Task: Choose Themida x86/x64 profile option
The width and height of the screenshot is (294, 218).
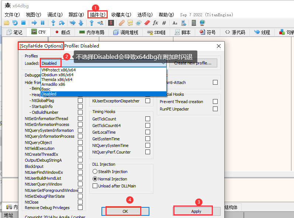Action: point(104,80)
